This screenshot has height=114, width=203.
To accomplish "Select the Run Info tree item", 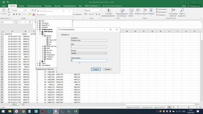I will click(49, 51).
